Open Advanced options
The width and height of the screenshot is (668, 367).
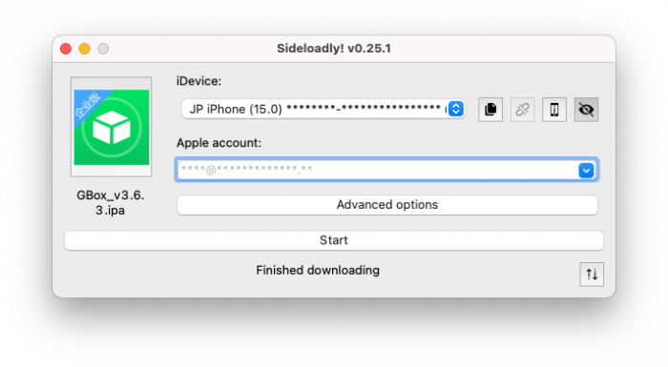pos(387,205)
